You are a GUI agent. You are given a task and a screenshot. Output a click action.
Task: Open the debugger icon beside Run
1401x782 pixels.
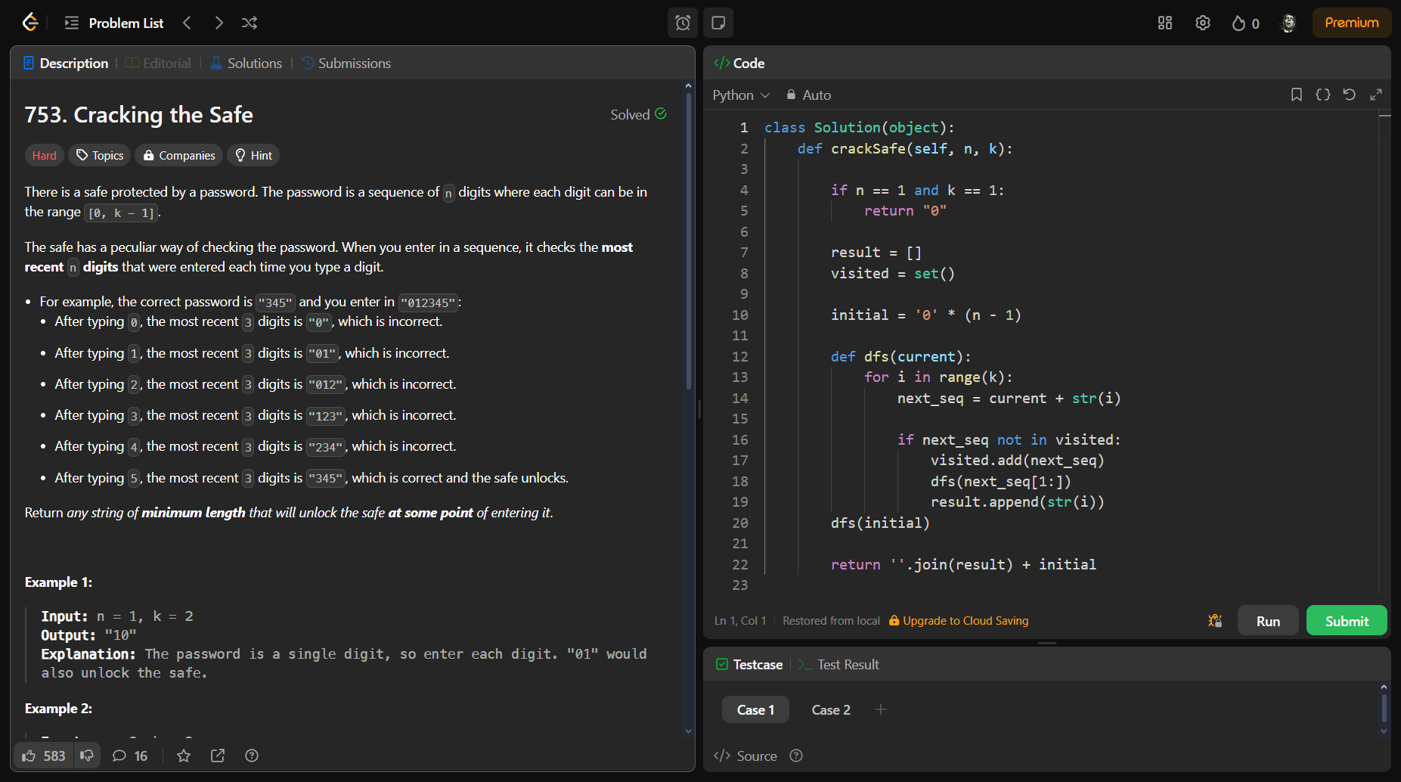[x=1216, y=620]
